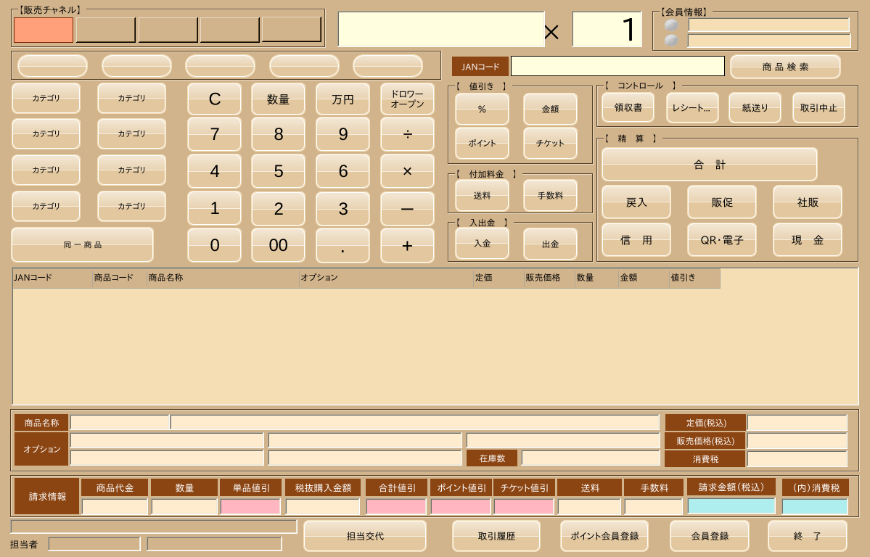Open ポイント会員登録 registration
The image size is (870, 557).
point(604,536)
